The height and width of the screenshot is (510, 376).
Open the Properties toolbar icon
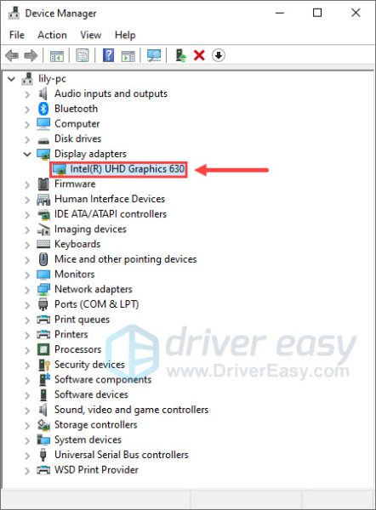point(83,55)
